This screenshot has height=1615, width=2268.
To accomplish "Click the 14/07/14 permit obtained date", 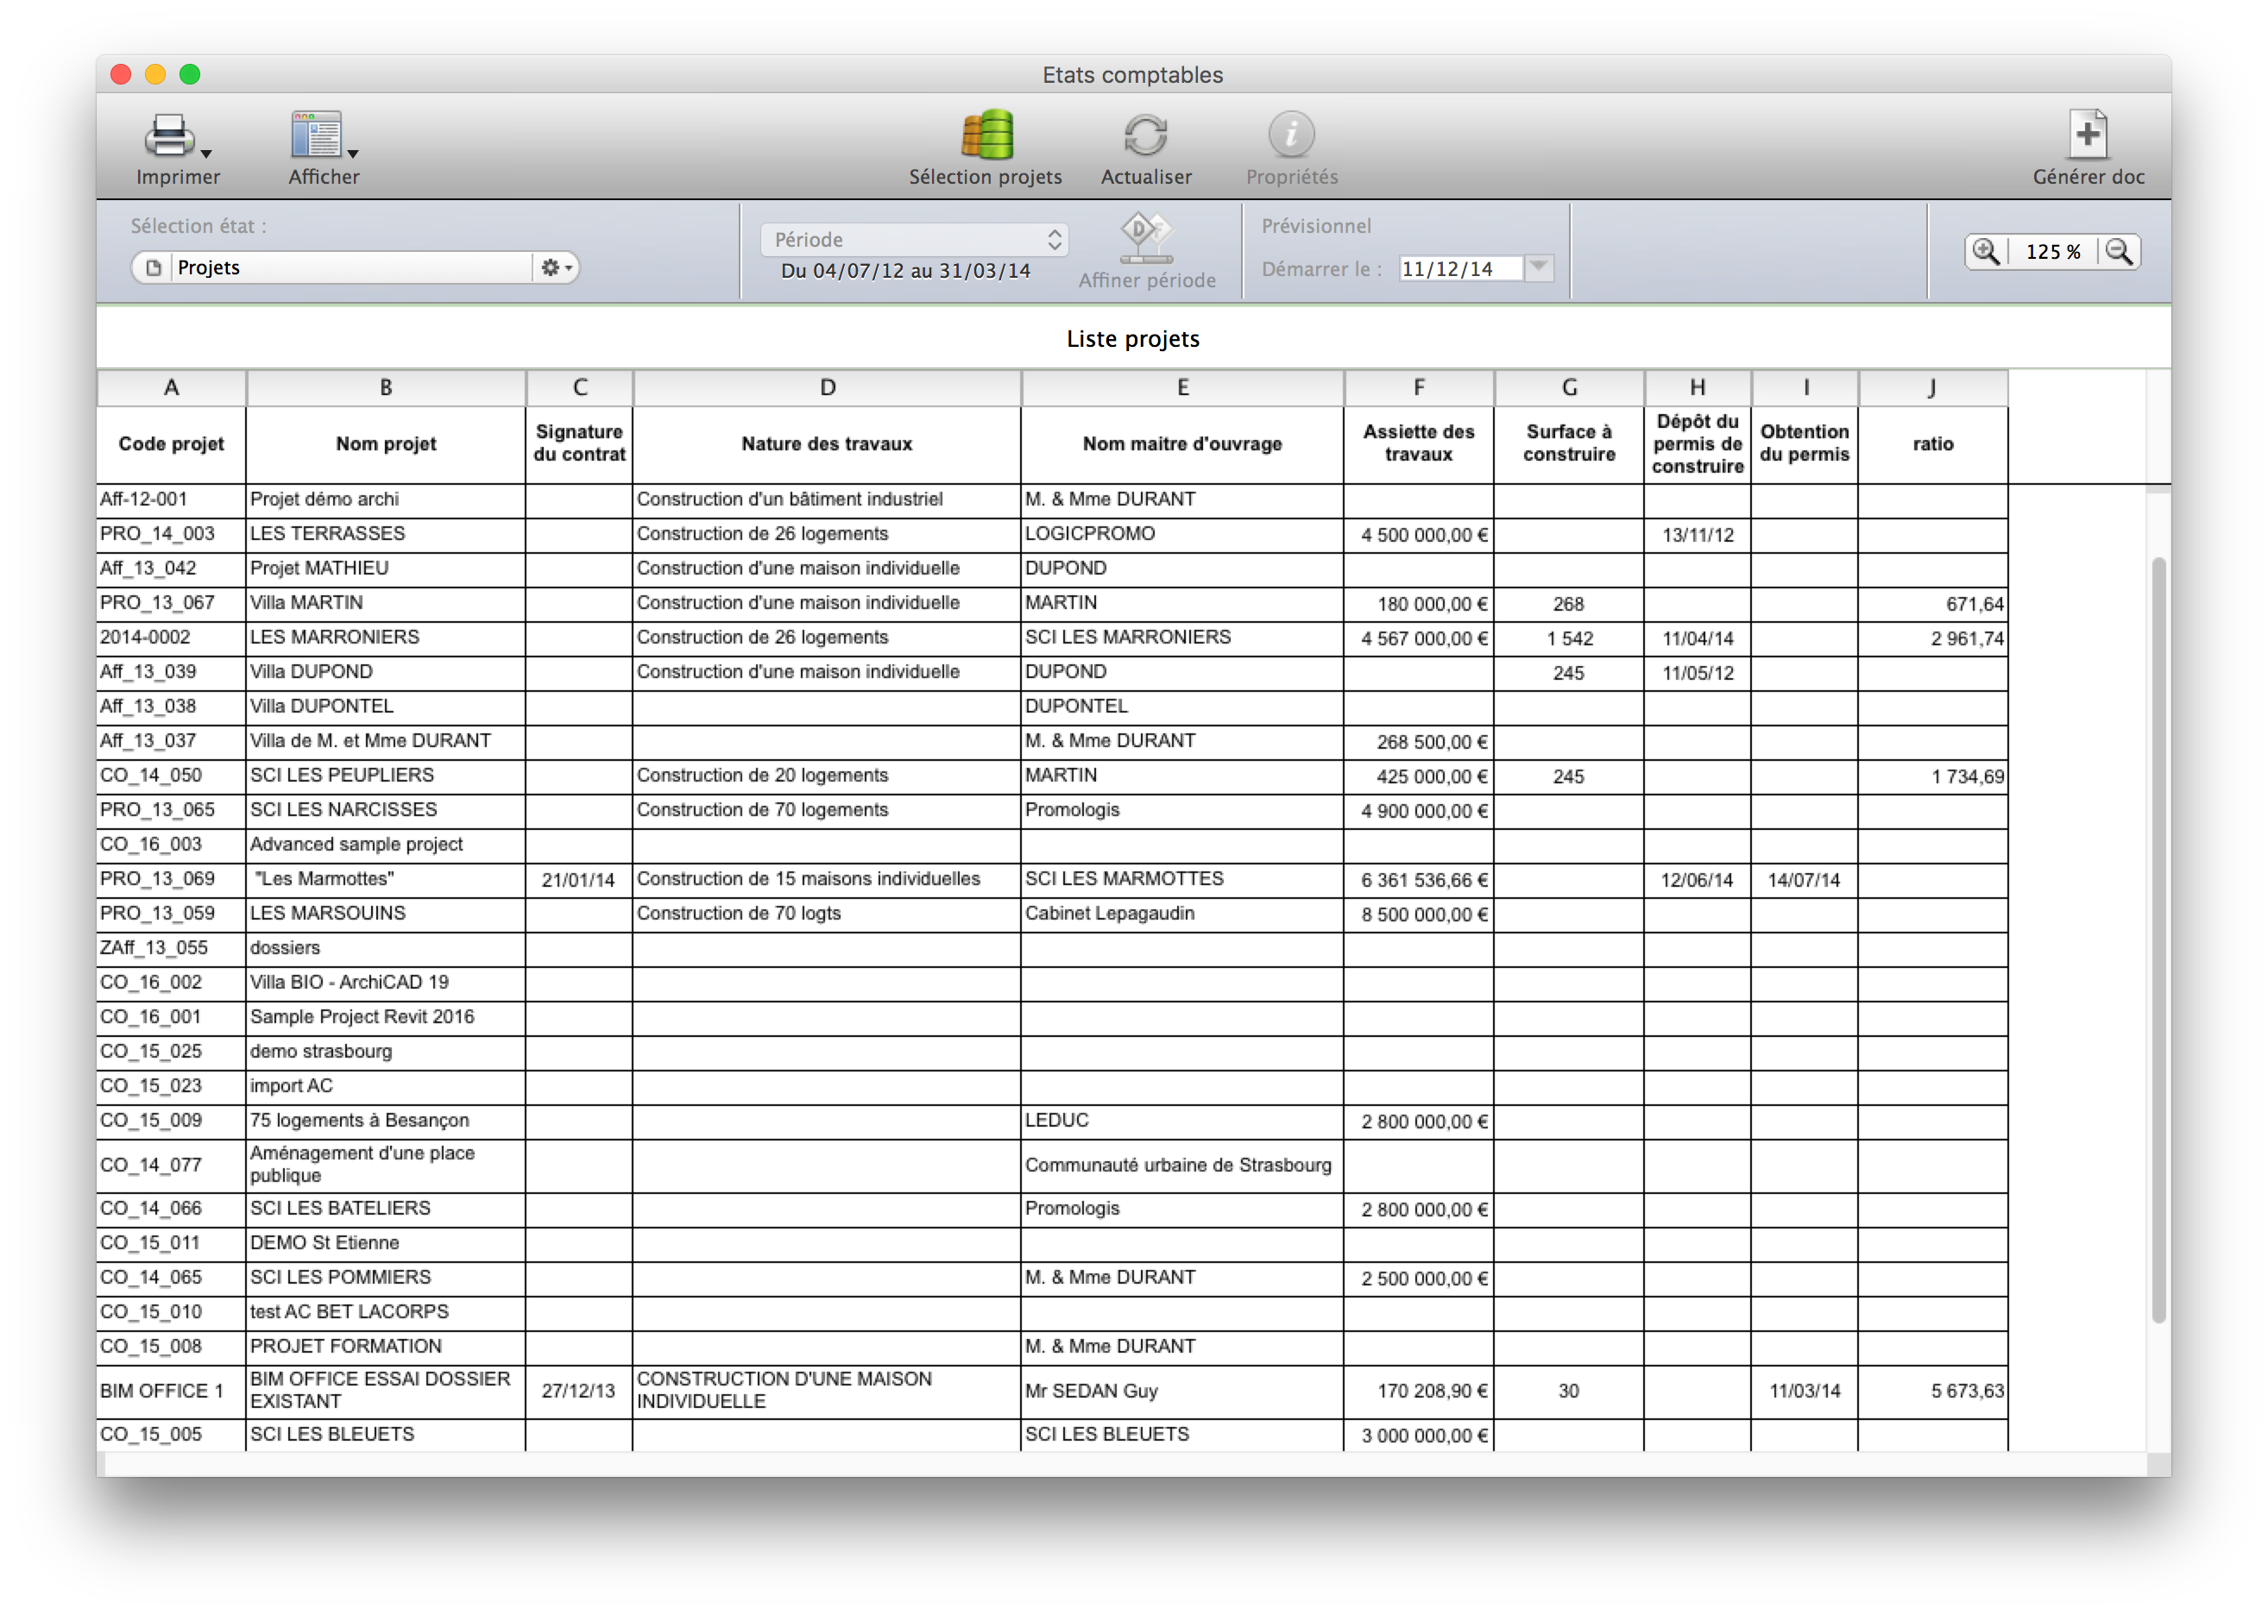I will coord(1805,880).
